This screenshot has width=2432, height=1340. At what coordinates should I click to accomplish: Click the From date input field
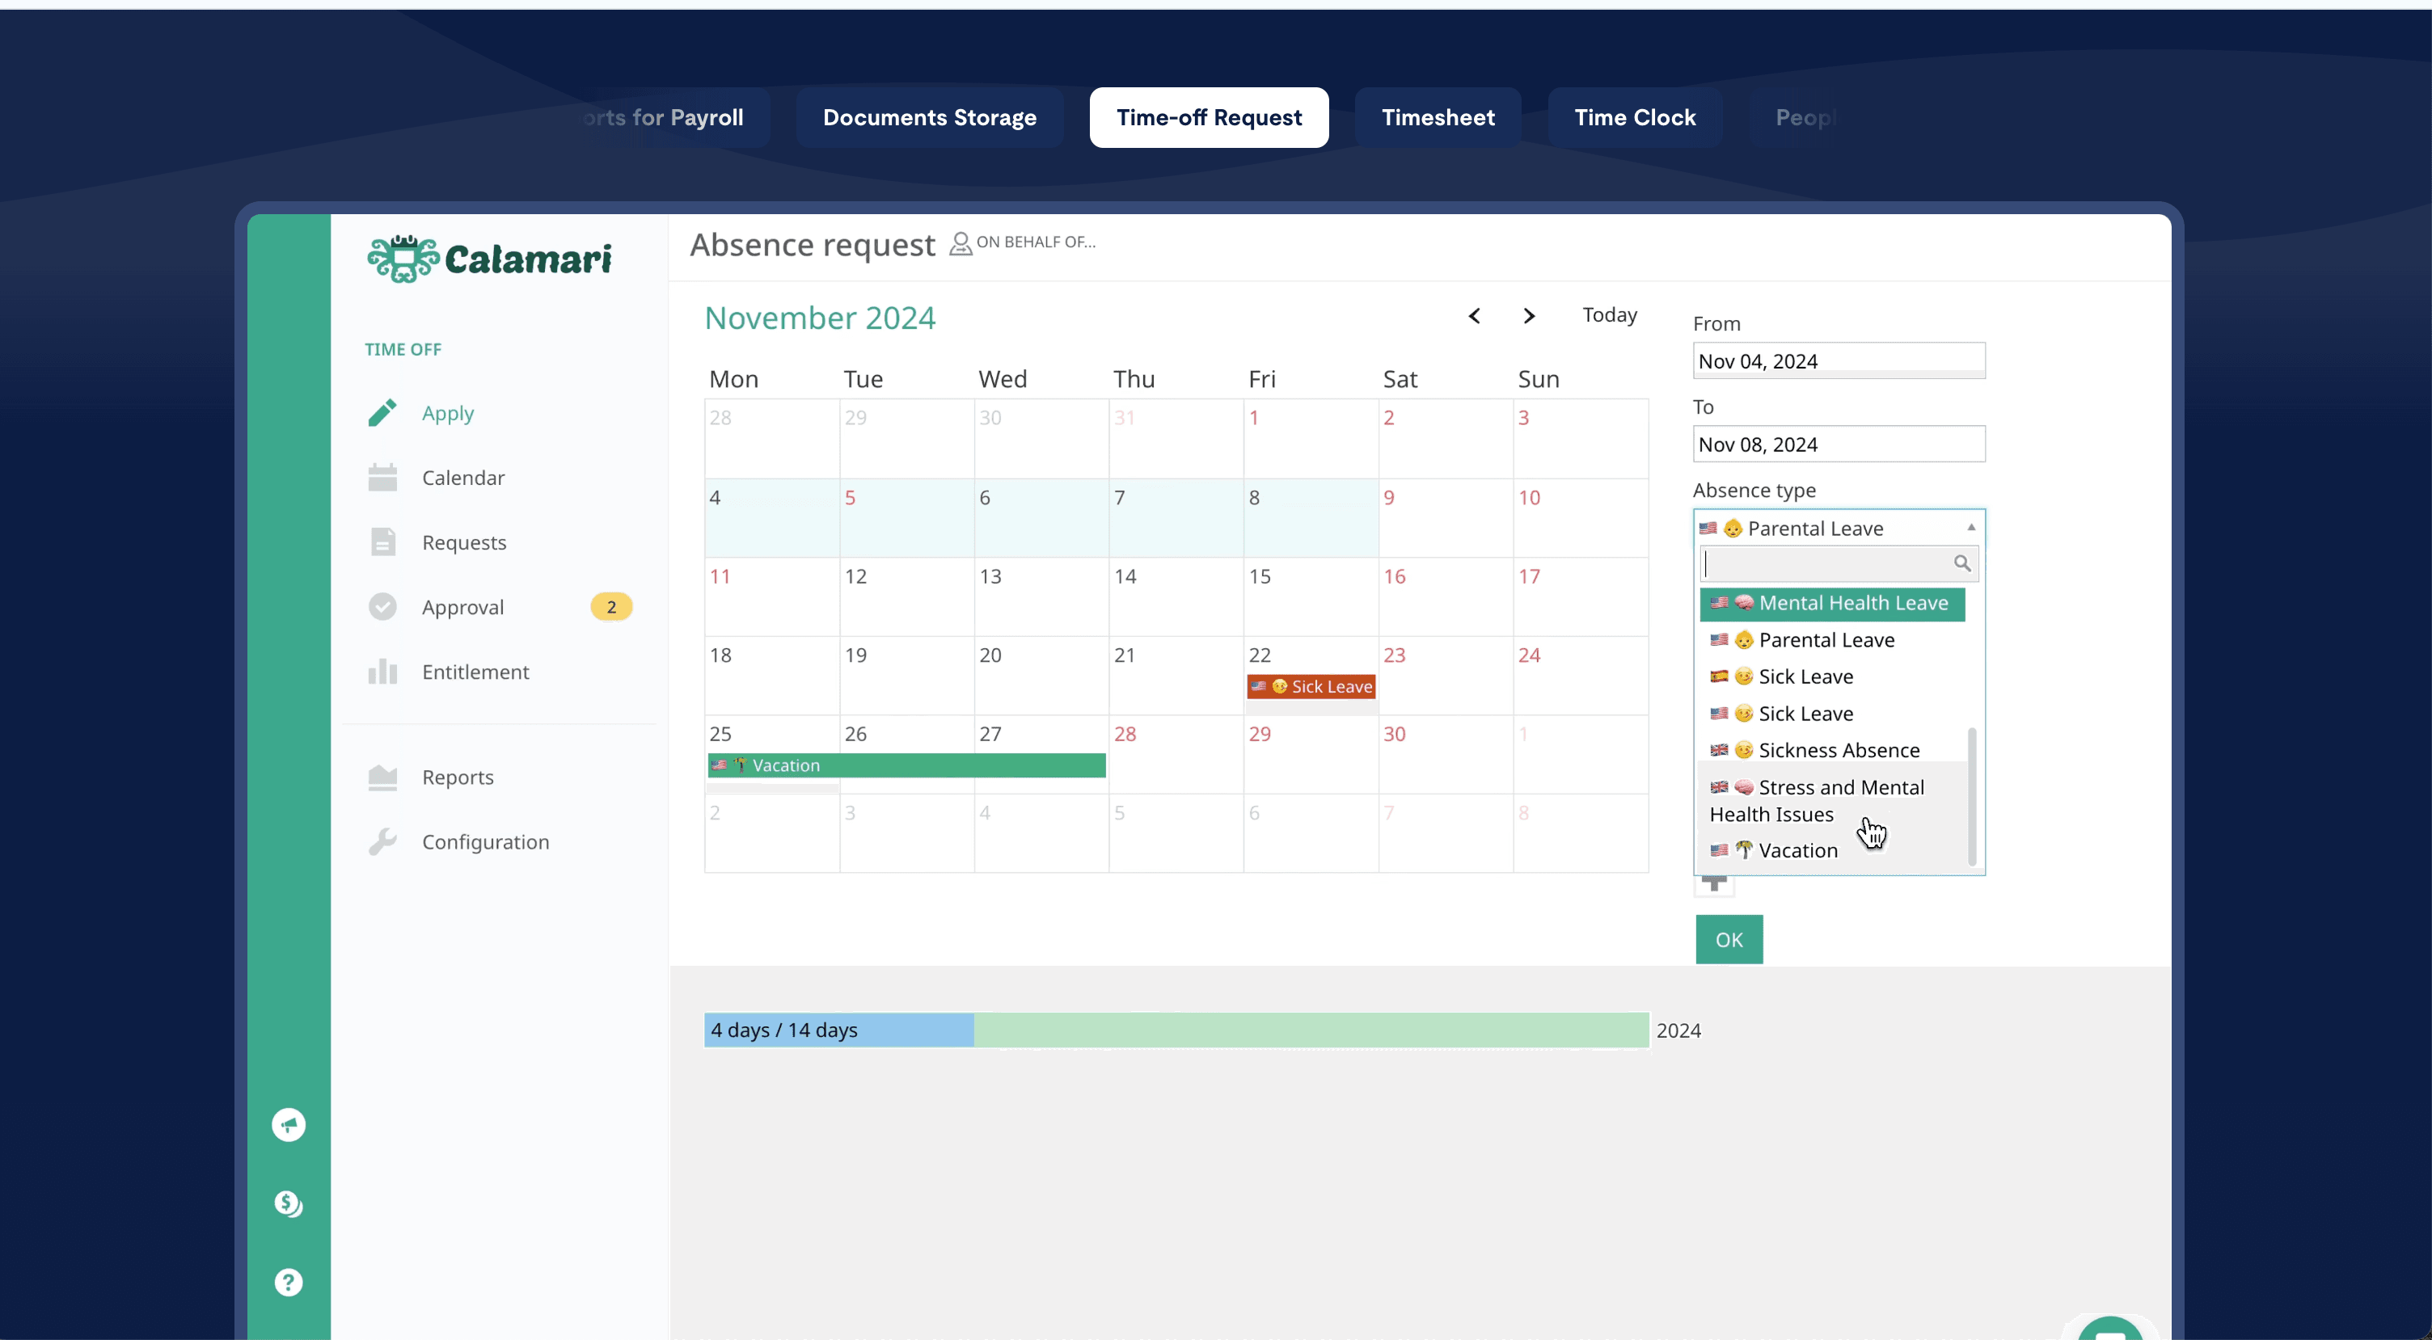[x=1839, y=361]
